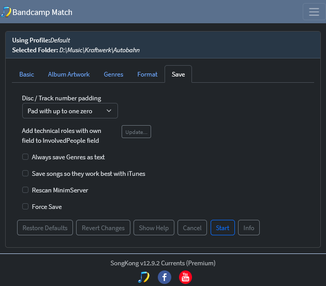The width and height of the screenshot is (326, 286).
Task: Select the Format tab
Action: pos(147,74)
